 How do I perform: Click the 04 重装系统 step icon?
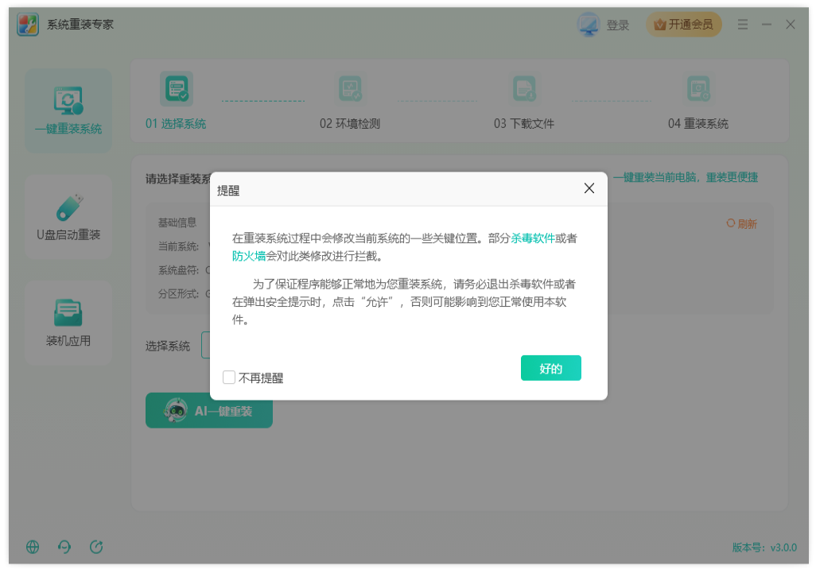[698, 89]
